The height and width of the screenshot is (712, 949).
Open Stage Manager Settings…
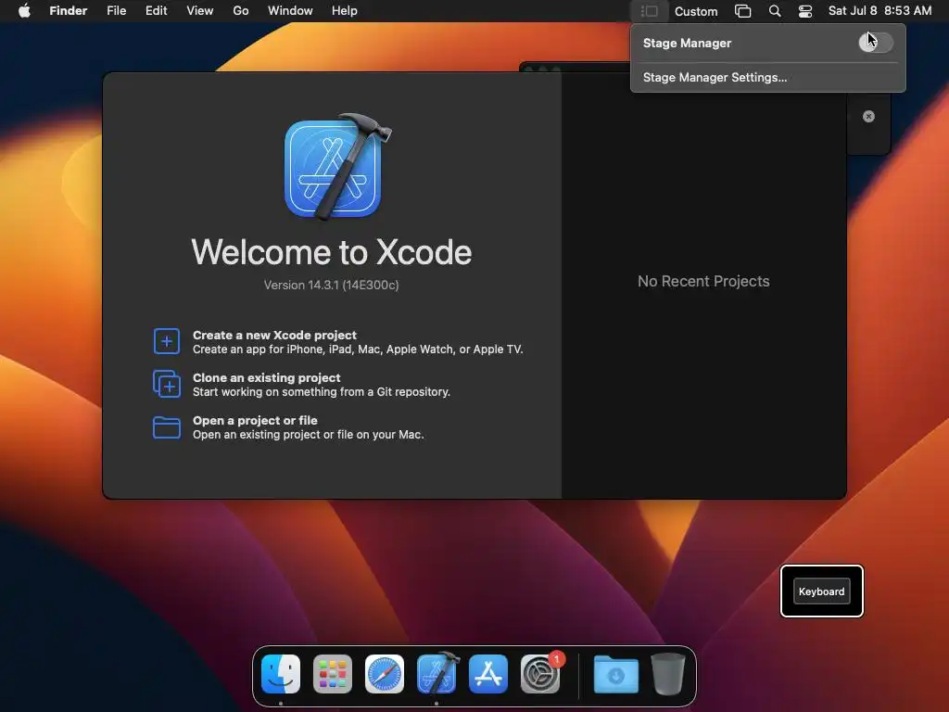715,78
